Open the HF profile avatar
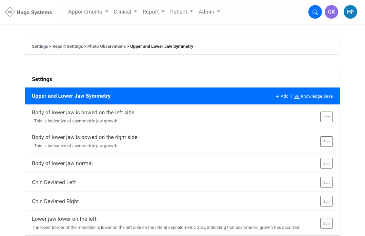This screenshot has width=365, height=236. pyautogui.click(x=350, y=12)
